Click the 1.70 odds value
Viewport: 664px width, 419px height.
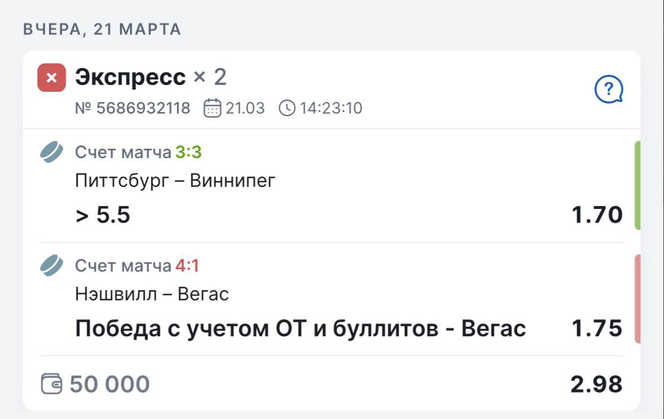pos(597,215)
